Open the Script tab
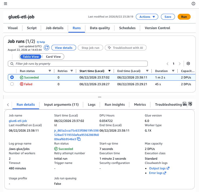The image size is (199, 192). point(32,28)
